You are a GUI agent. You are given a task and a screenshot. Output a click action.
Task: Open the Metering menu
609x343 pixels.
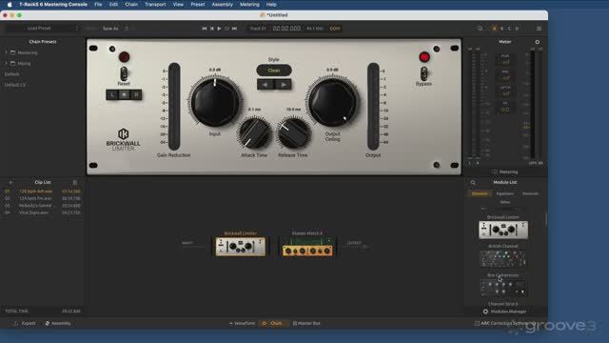click(x=249, y=5)
